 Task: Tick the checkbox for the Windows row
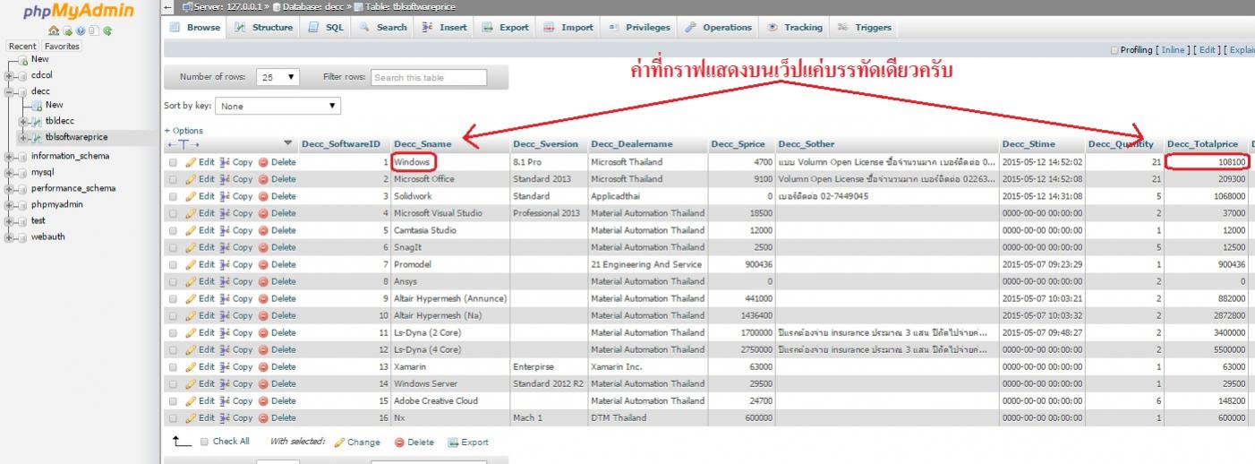pos(173,163)
